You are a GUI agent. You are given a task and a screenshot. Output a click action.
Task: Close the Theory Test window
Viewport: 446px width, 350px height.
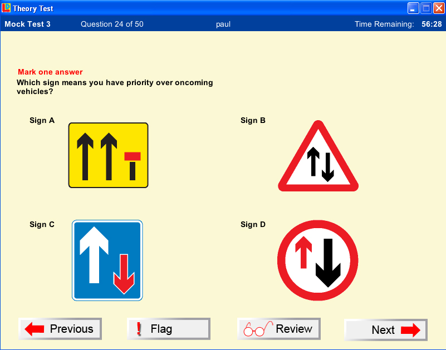point(438,8)
